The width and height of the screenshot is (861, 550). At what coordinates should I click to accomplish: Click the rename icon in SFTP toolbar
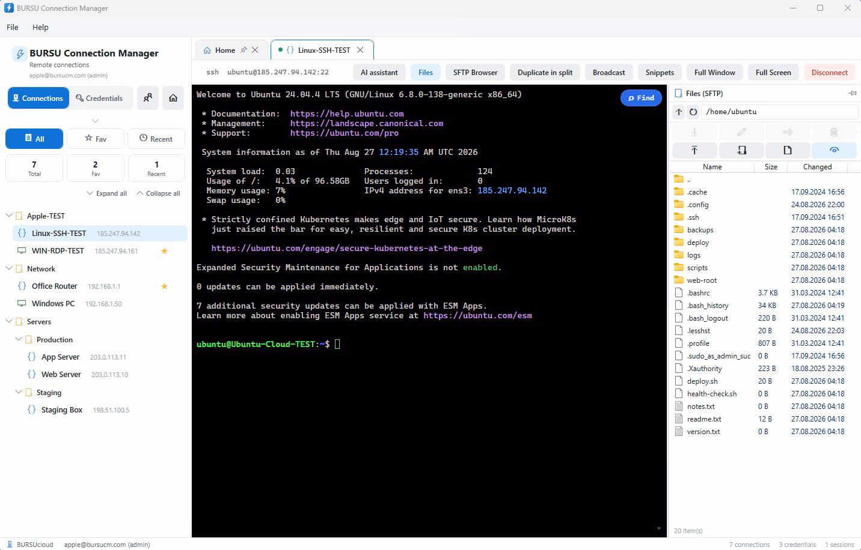(788, 132)
